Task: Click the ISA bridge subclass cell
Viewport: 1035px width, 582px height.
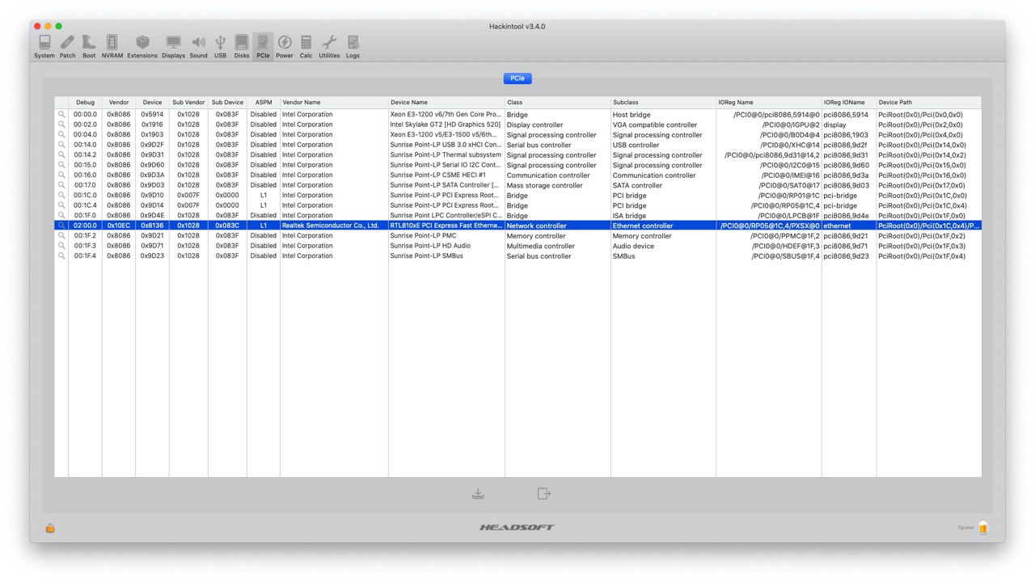Action: [x=663, y=216]
